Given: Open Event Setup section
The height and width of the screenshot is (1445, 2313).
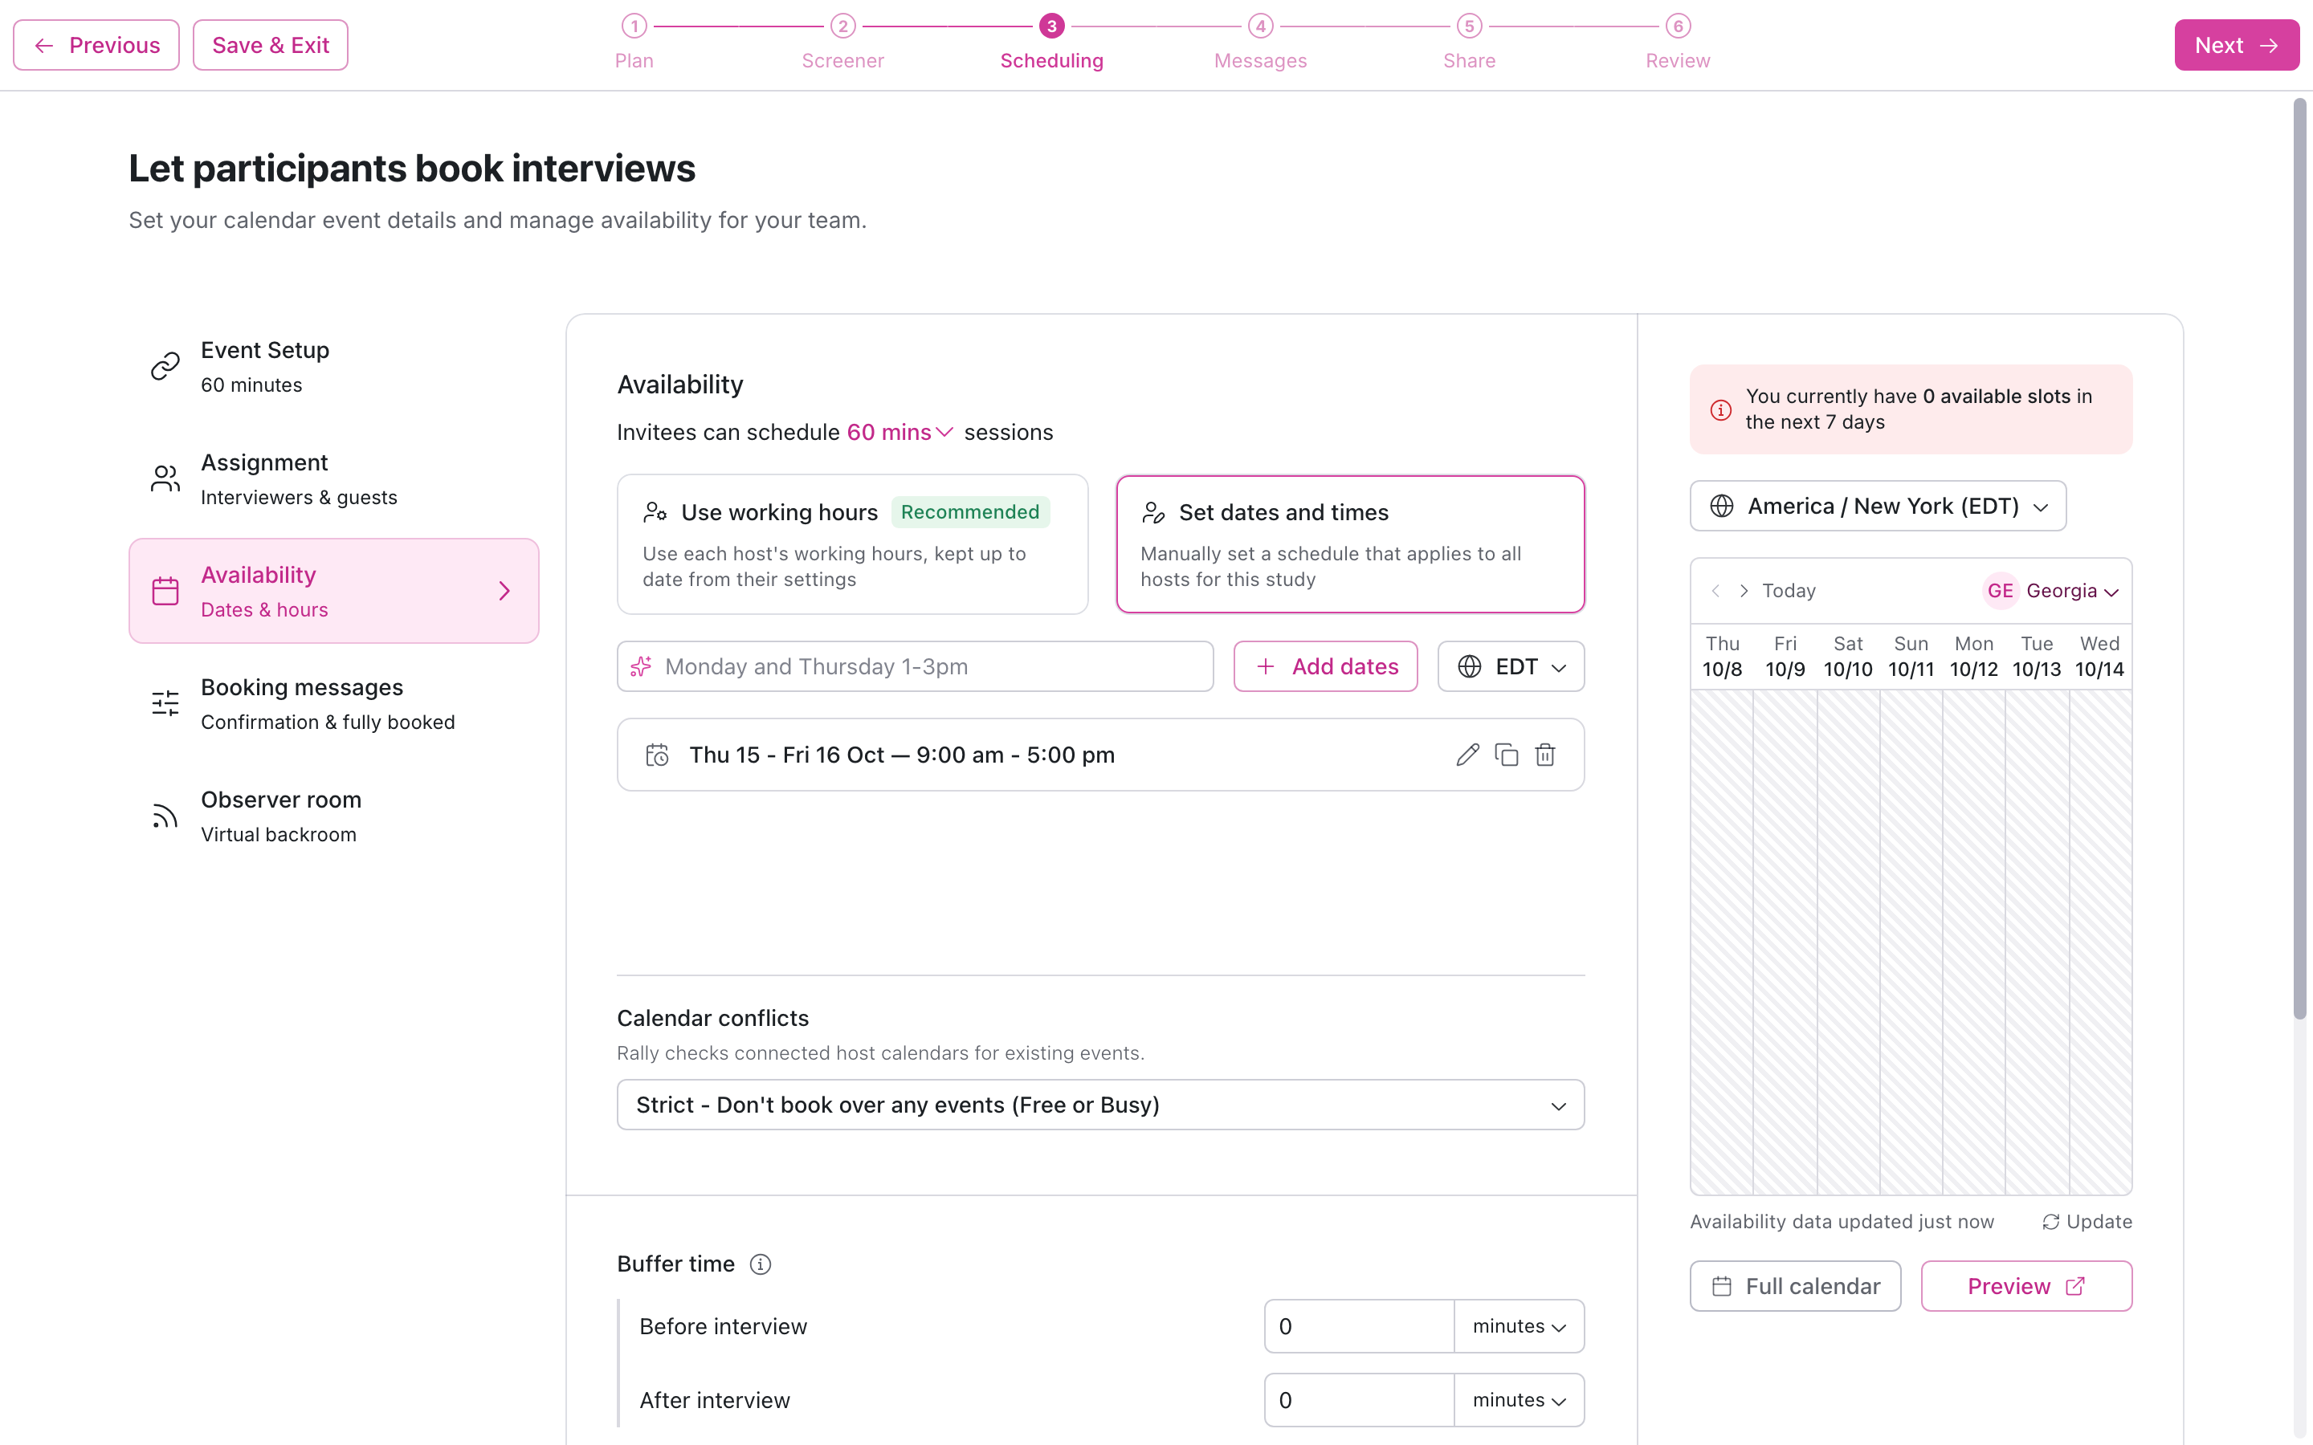Looking at the screenshot, I should tap(333, 366).
